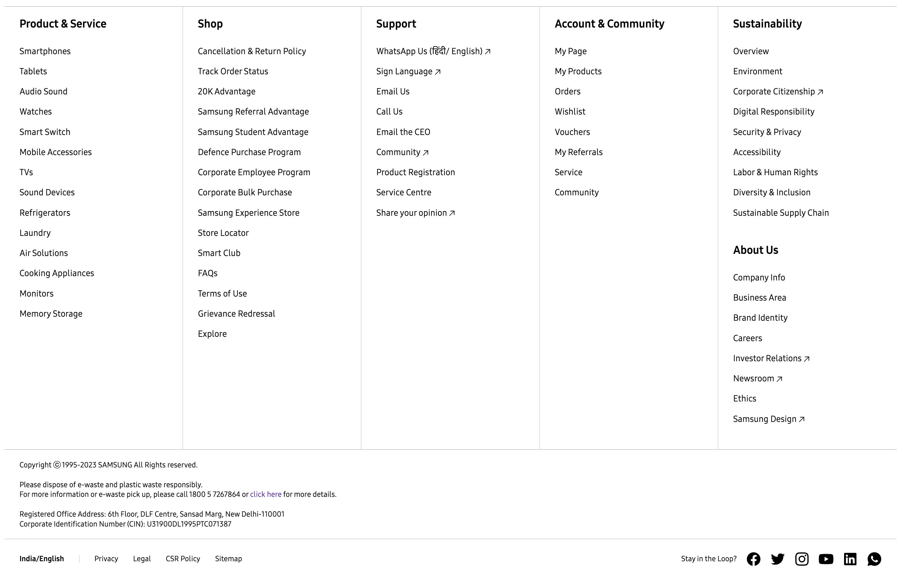Open Store Locator in Shop column
Viewport: 902px width, 577px height.
coord(223,233)
